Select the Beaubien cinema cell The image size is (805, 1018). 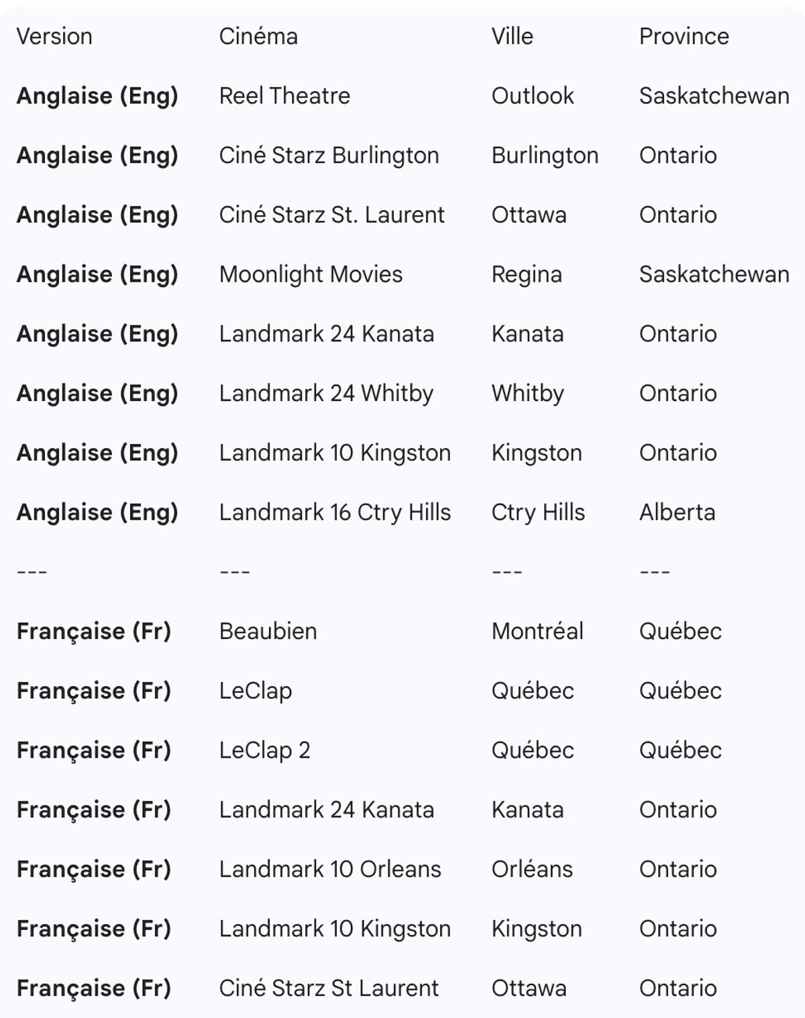(268, 631)
